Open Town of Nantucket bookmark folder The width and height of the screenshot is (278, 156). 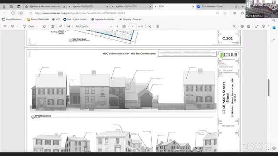[38, 19]
